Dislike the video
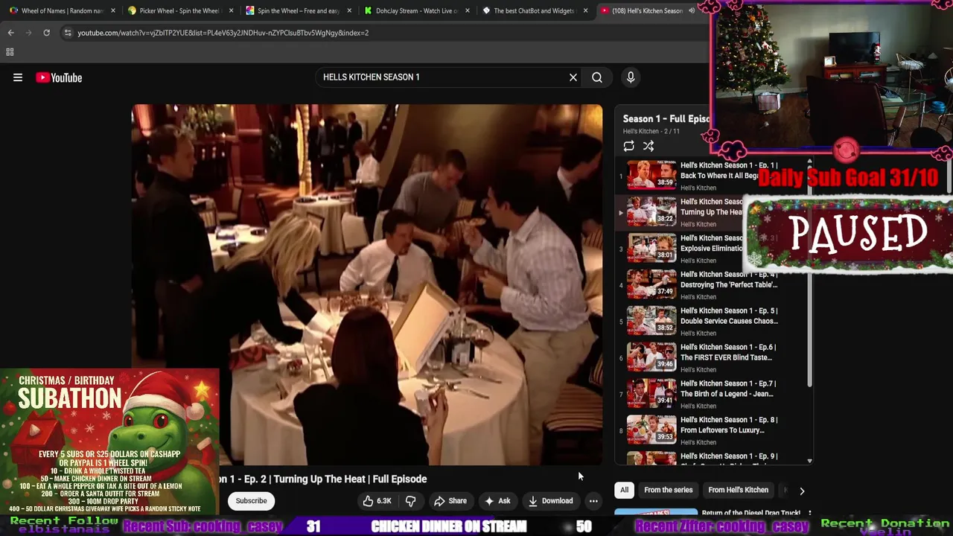This screenshot has height=536, width=953. coord(410,501)
